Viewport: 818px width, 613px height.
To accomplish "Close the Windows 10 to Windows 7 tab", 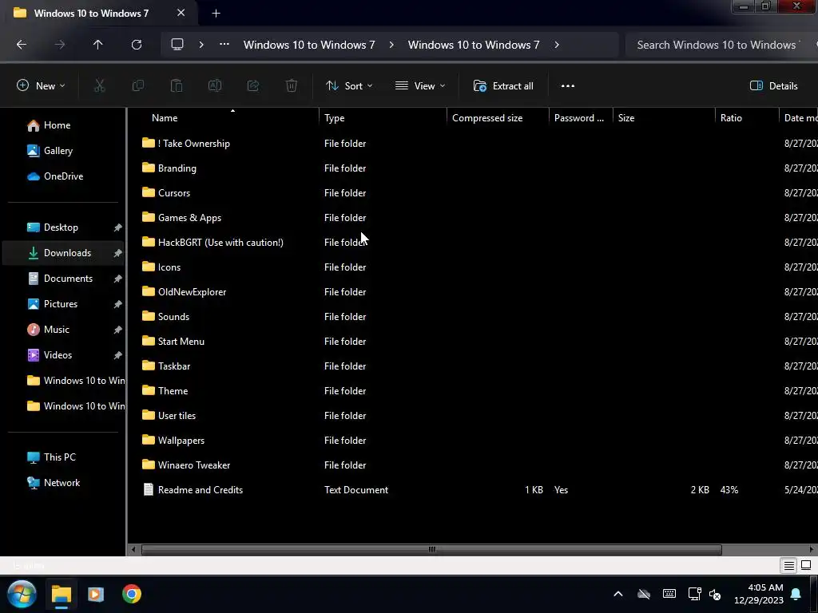I will tap(181, 13).
